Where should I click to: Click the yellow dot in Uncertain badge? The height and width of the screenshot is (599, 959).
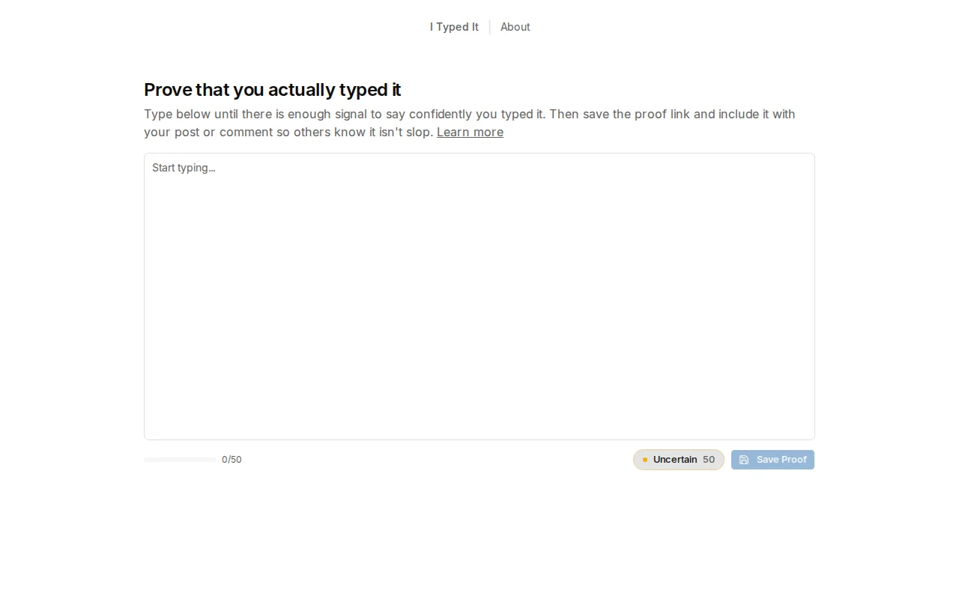(x=645, y=460)
